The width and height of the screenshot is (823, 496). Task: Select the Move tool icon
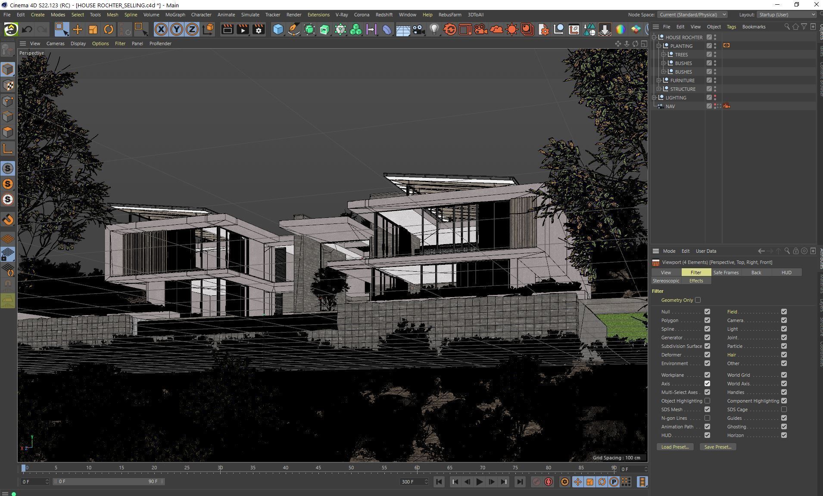pos(78,29)
